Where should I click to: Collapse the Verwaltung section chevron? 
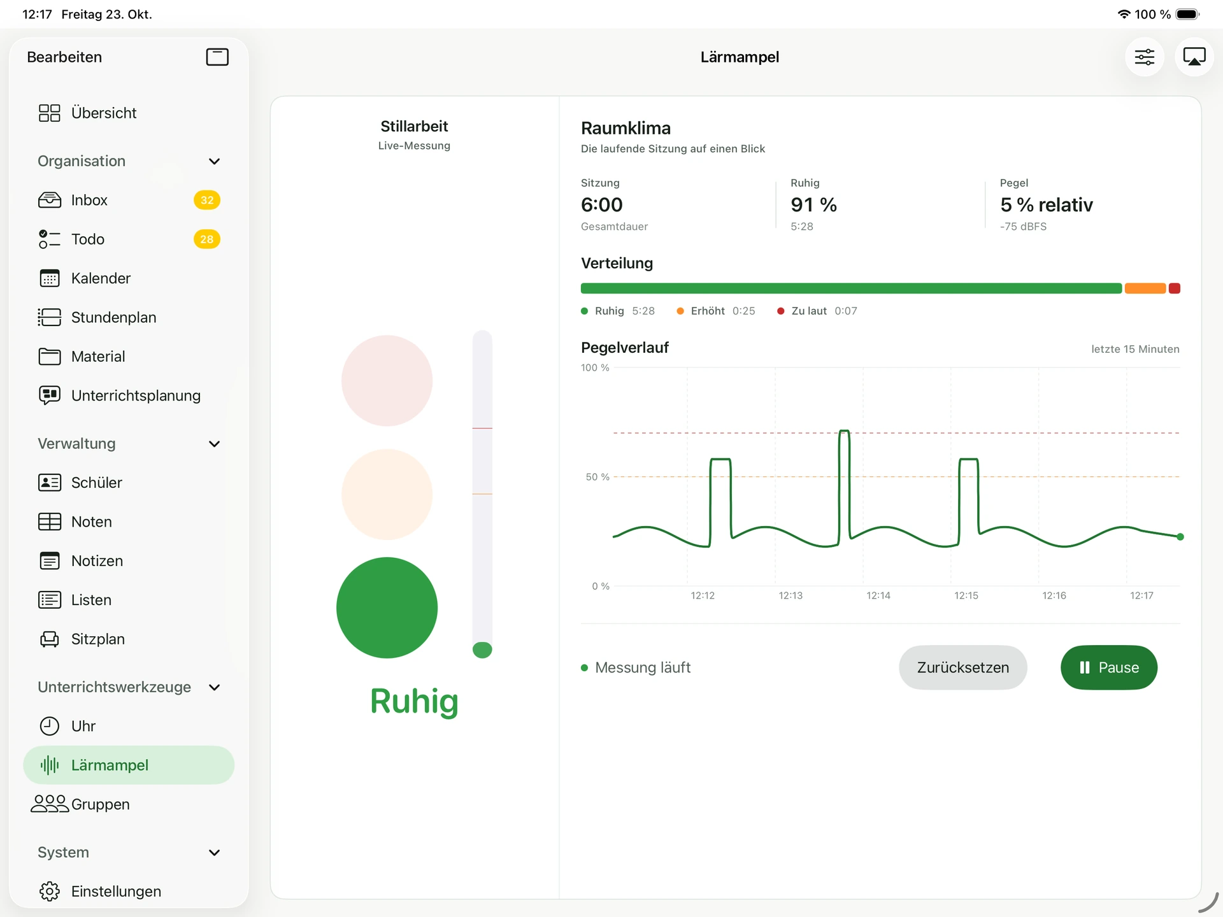[x=215, y=444]
